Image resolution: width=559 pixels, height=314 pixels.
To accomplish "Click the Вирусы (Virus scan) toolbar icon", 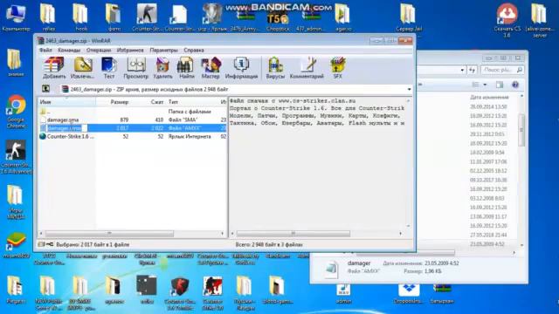I will point(275,68).
